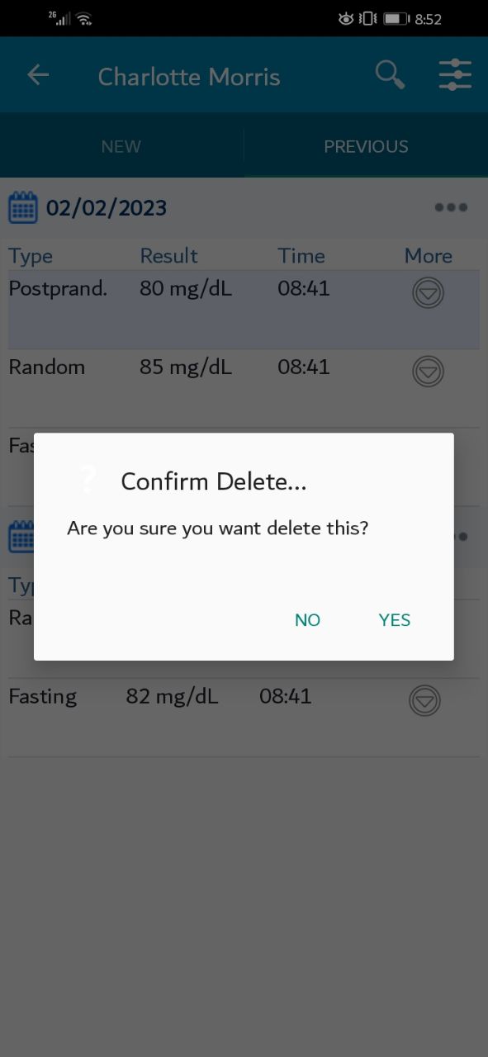Tap calendar icon beside 02/02/2023
The width and height of the screenshot is (488, 1057).
(x=23, y=207)
